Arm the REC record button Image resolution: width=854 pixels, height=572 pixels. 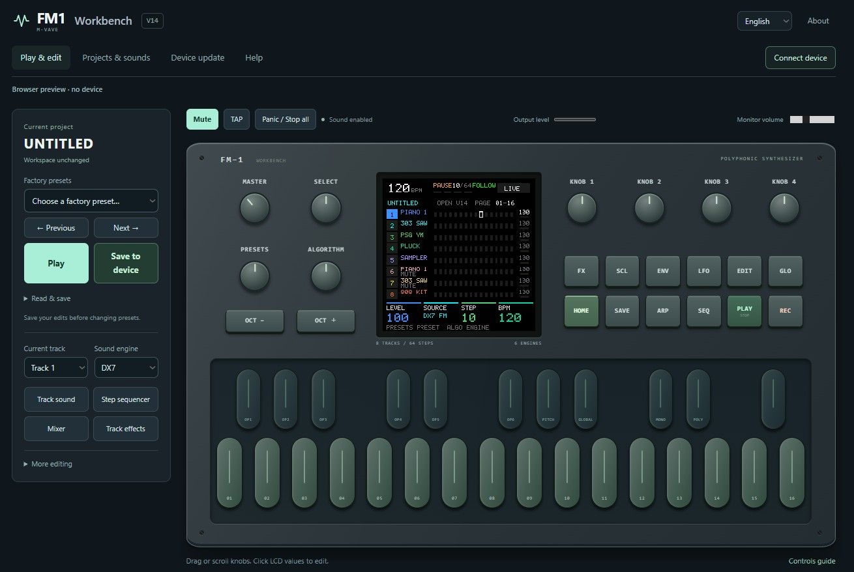coord(785,311)
